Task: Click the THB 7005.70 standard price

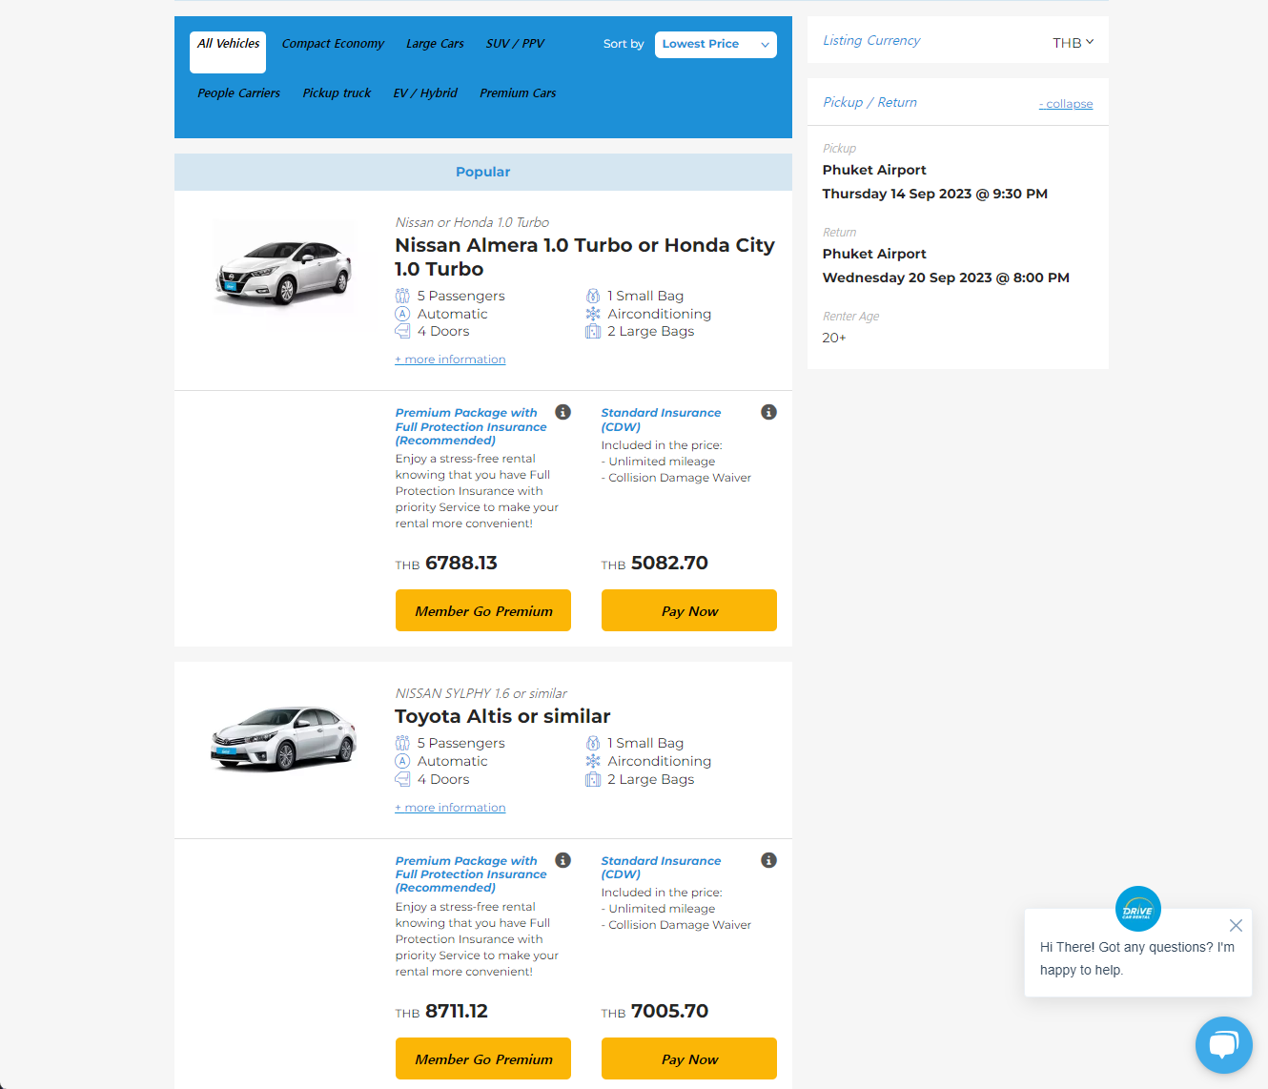Action: pos(655,1011)
